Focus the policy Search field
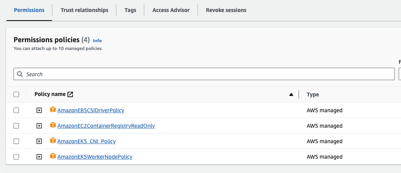Viewport: 401px width, 173px height. click(x=204, y=74)
